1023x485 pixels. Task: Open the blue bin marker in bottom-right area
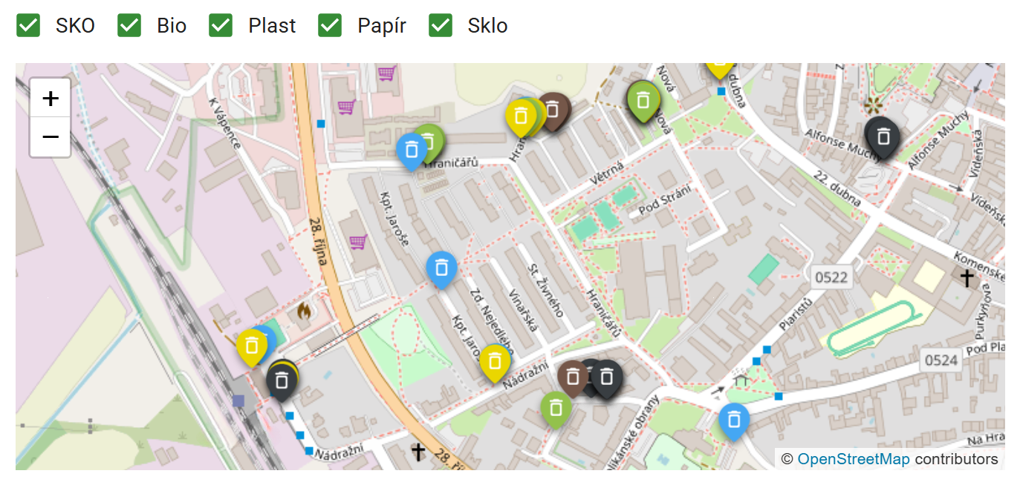(734, 420)
